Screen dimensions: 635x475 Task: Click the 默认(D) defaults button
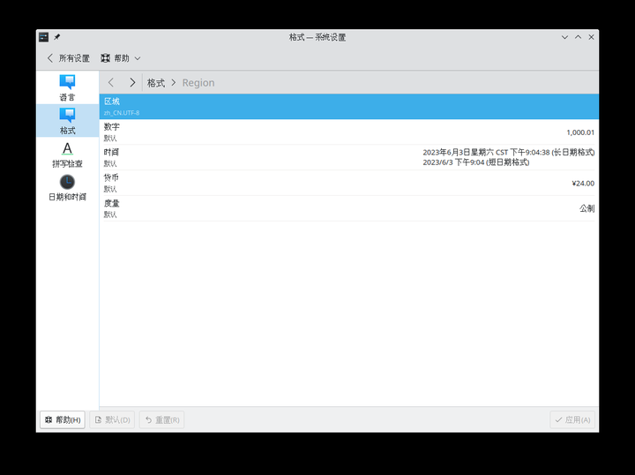pyautogui.click(x=112, y=420)
